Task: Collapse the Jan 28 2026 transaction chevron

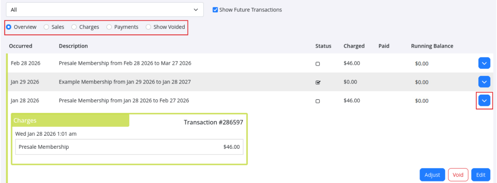Action: point(484,100)
